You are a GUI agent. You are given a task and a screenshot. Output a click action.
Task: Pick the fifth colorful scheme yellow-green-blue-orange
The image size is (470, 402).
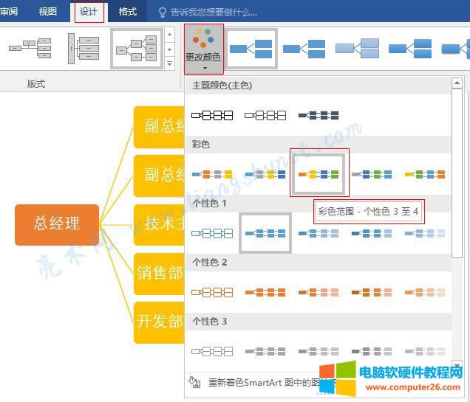[425, 174]
